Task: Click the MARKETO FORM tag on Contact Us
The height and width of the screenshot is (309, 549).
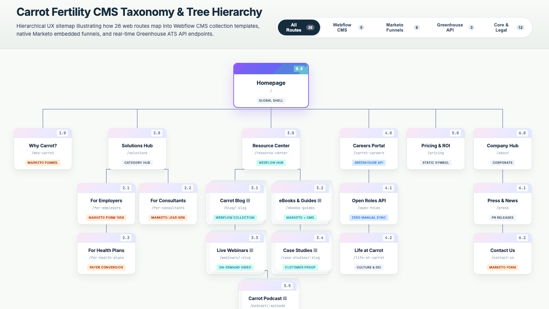Action: [503, 267]
